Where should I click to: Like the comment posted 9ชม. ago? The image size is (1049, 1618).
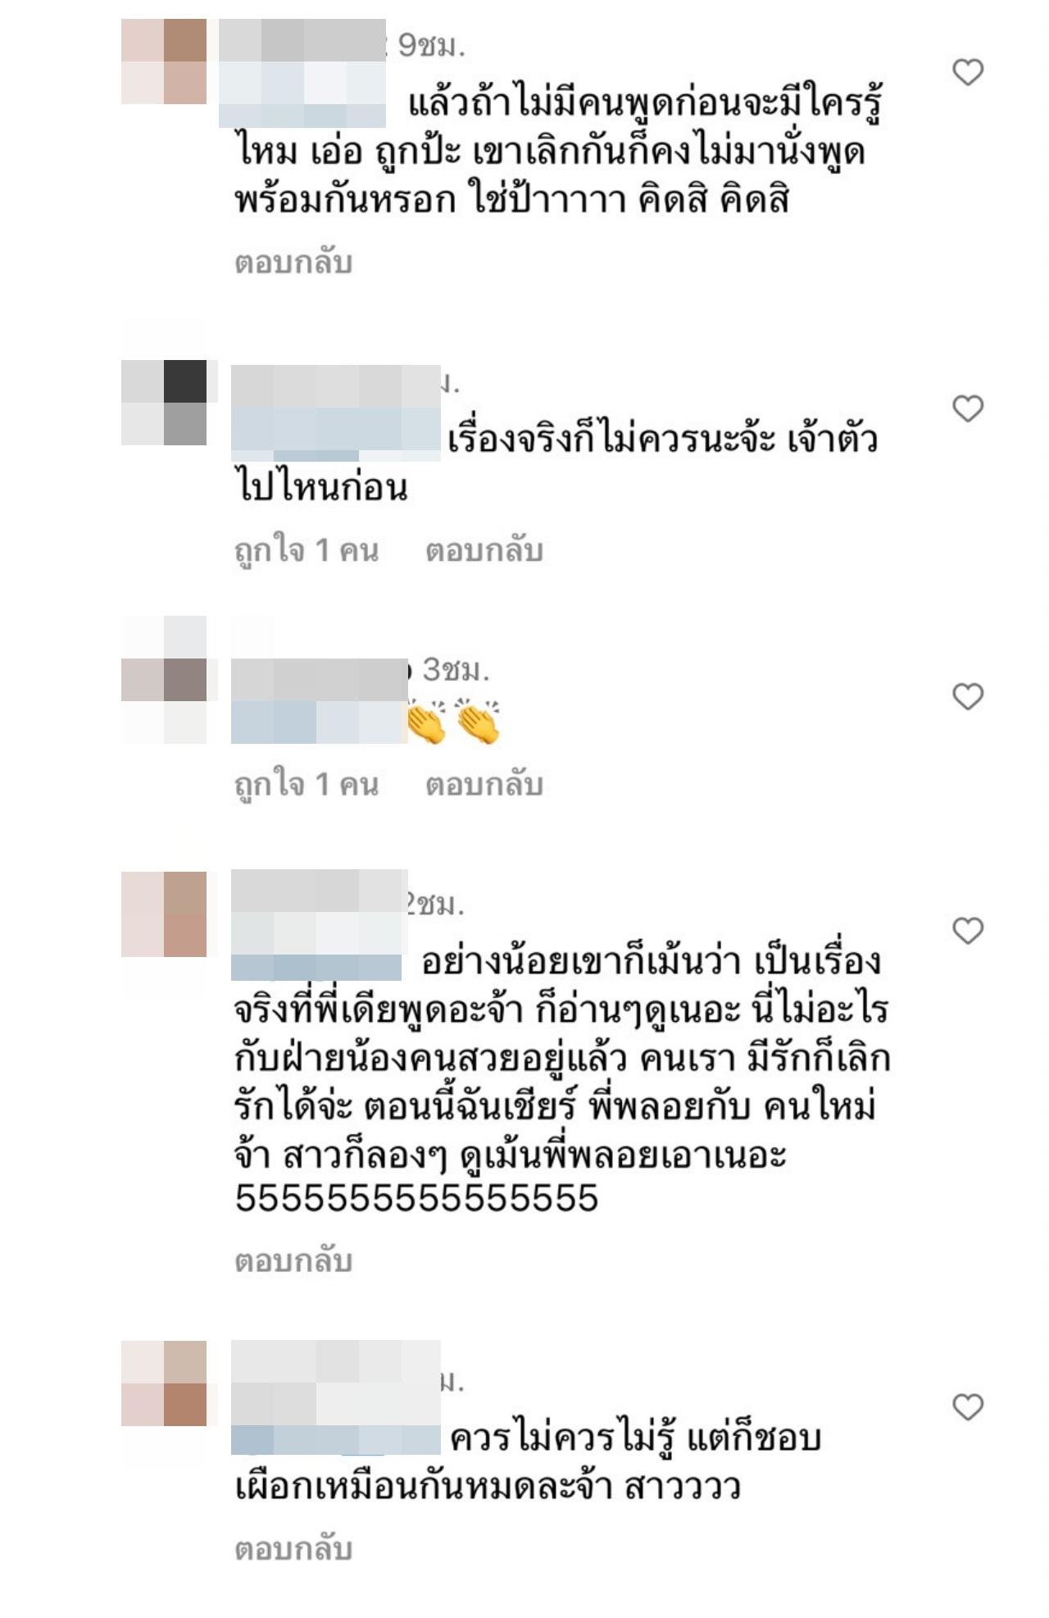[968, 72]
